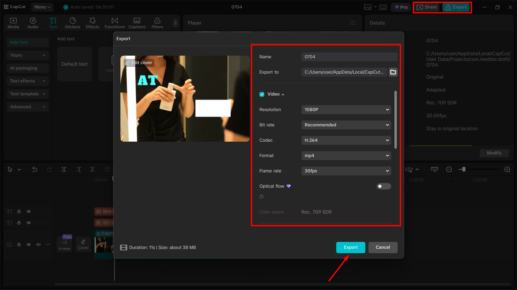Click the Name input field containing 0704
Screen dimensions: 517x290
point(349,57)
